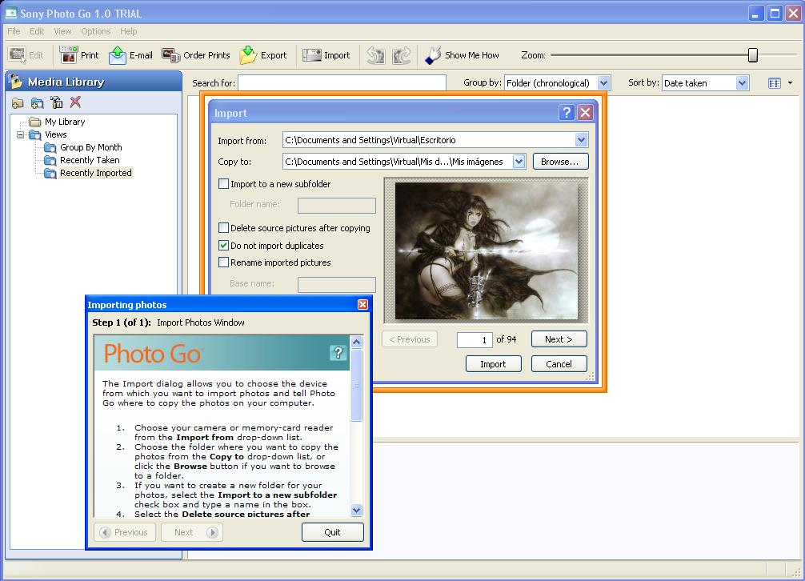Click the red X delete icon in Media Library

75,102
